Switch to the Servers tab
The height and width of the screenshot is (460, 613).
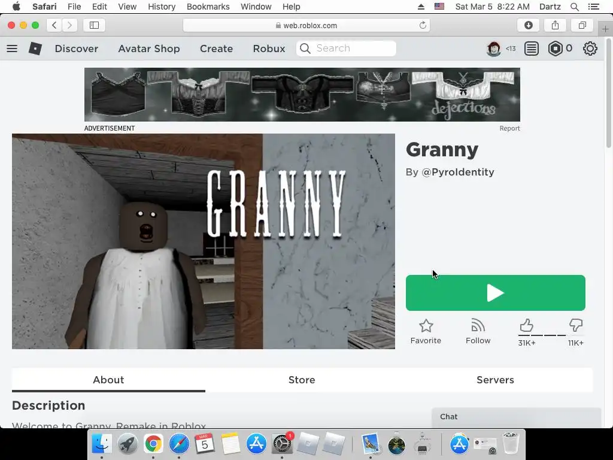(495, 380)
